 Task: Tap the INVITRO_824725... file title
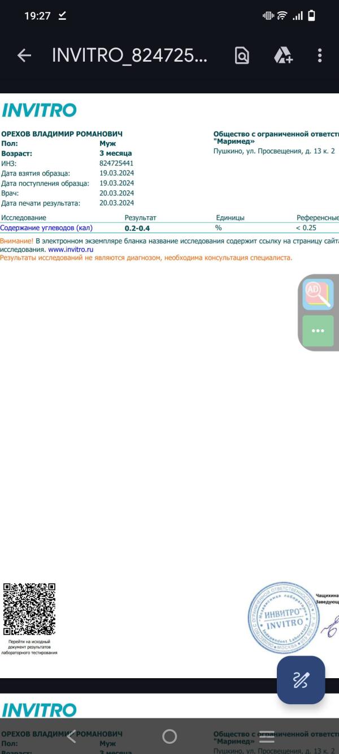point(130,55)
